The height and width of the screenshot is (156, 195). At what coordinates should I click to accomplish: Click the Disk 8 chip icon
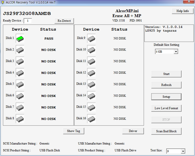tap(20, 119)
